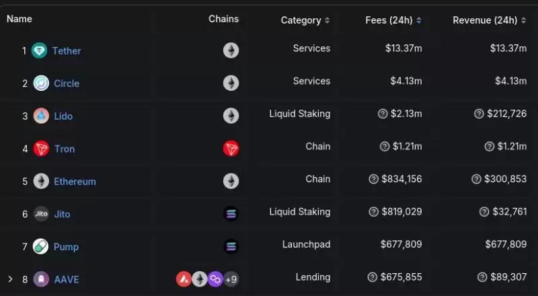Click the Tron chain icon in Chains column

(231, 149)
